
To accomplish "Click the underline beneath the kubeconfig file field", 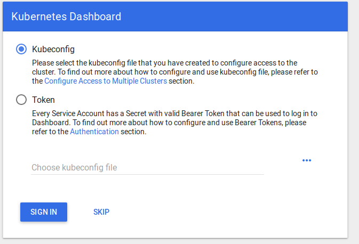I will pyautogui.click(x=147, y=175).
